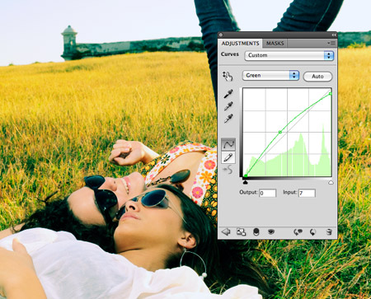
Task: Select the pencil draw curve tool
Action: tap(228, 157)
